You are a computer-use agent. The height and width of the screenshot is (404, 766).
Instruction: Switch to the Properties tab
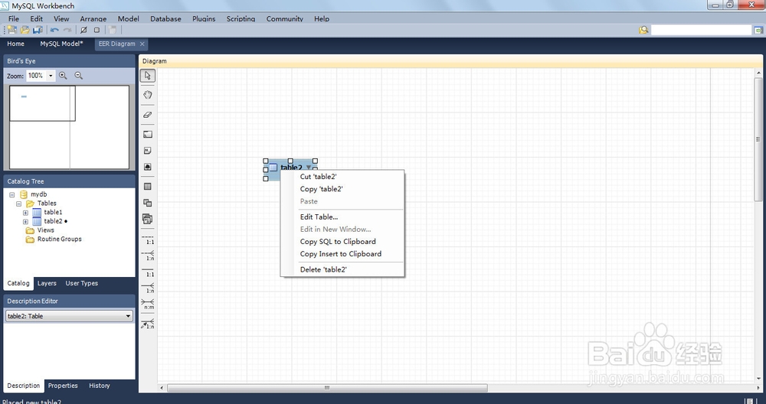click(63, 386)
